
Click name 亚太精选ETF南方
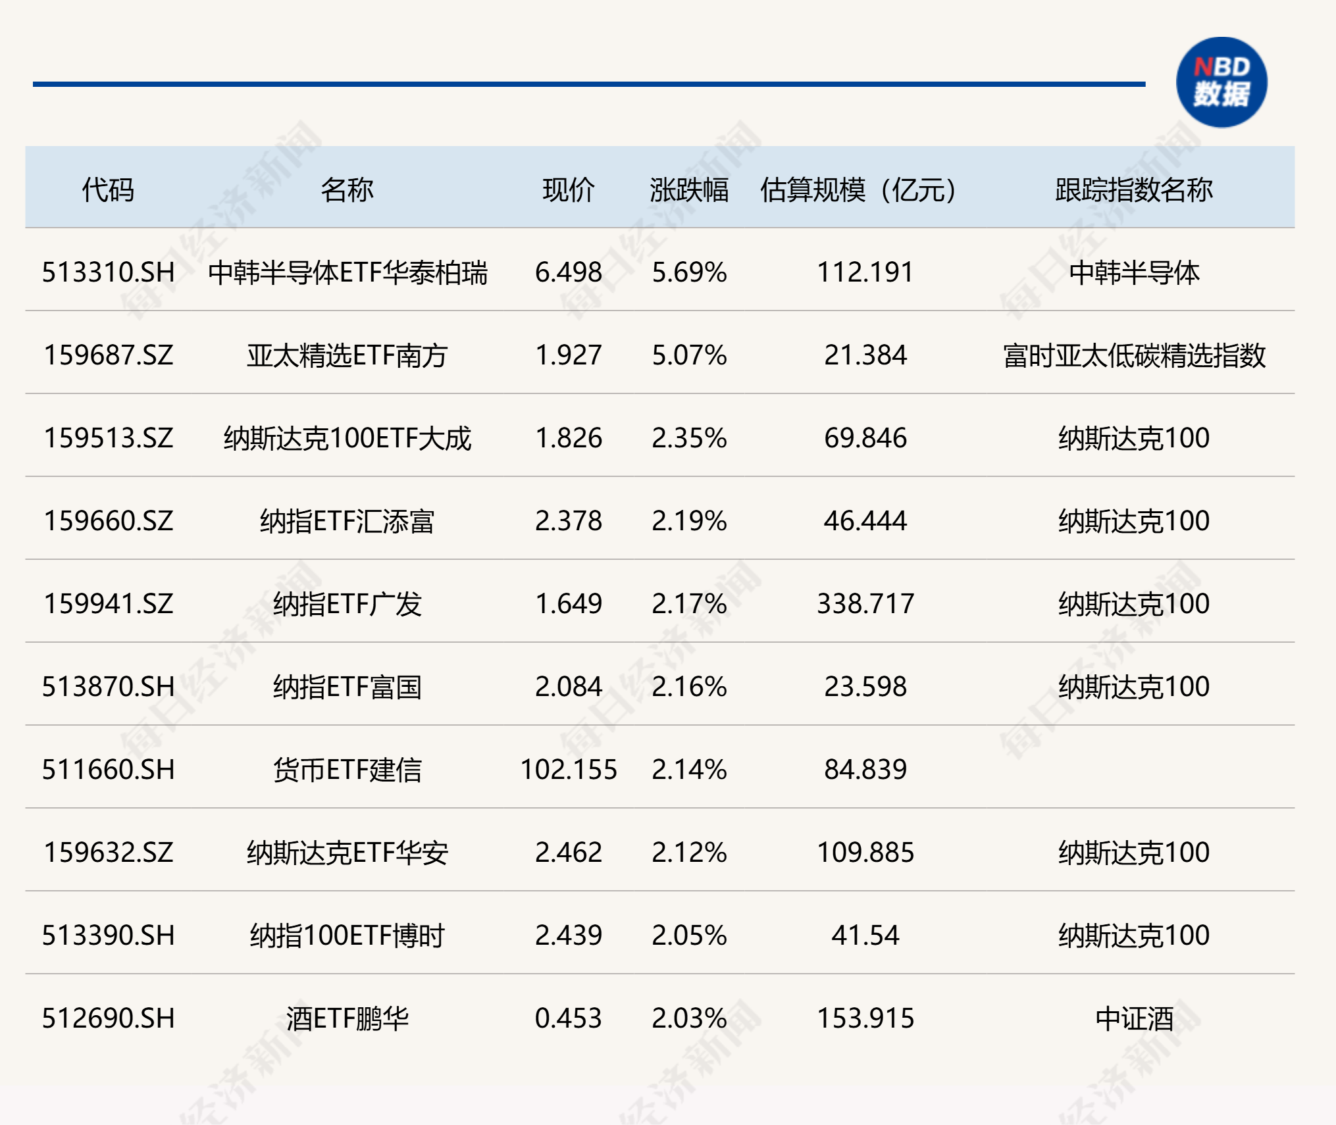click(347, 355)
